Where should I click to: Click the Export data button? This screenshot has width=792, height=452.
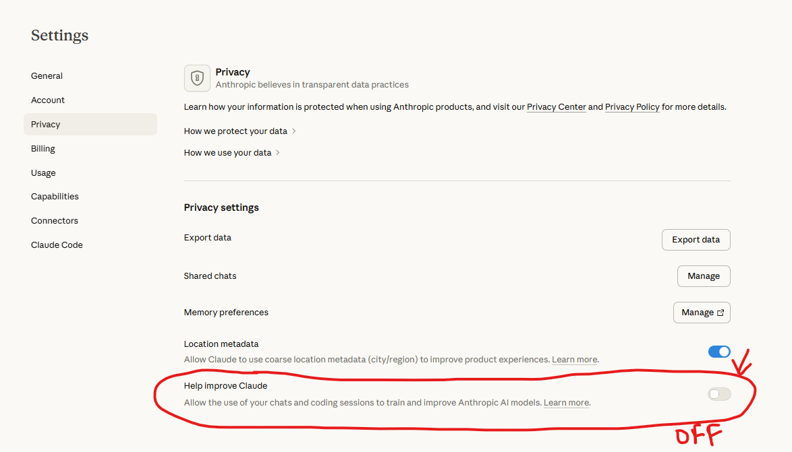pyautogui.click(x=696, y=239)
